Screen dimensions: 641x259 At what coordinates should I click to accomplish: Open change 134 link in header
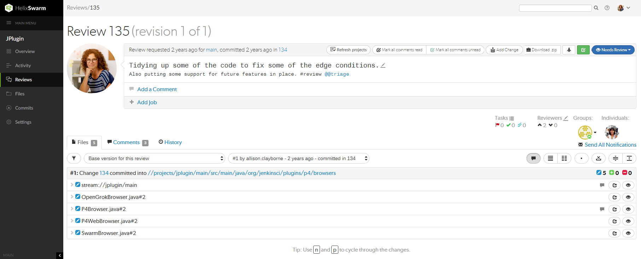283,50
